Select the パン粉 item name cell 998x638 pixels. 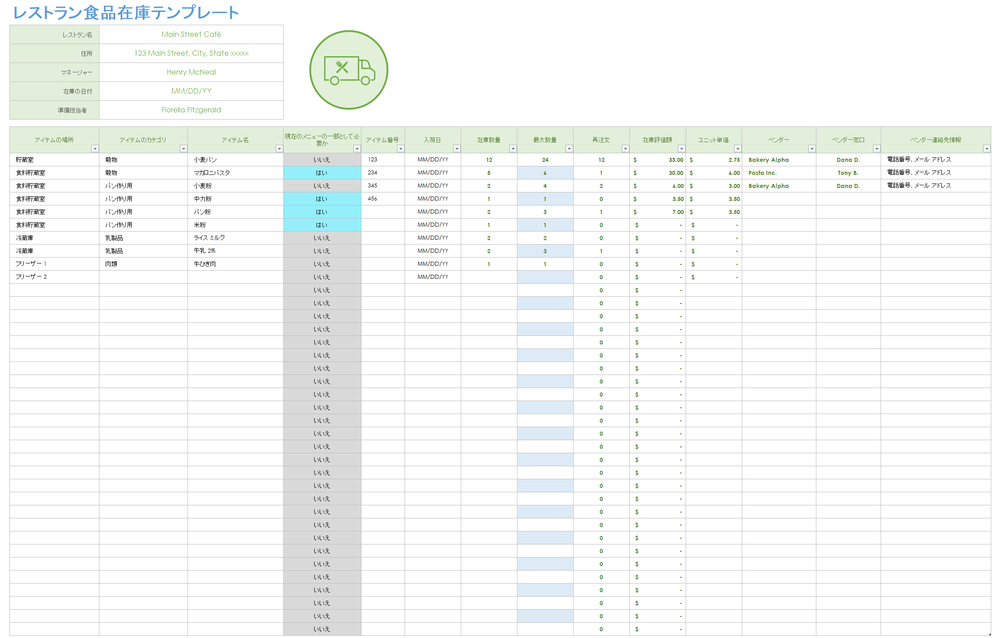coord(236,212)
